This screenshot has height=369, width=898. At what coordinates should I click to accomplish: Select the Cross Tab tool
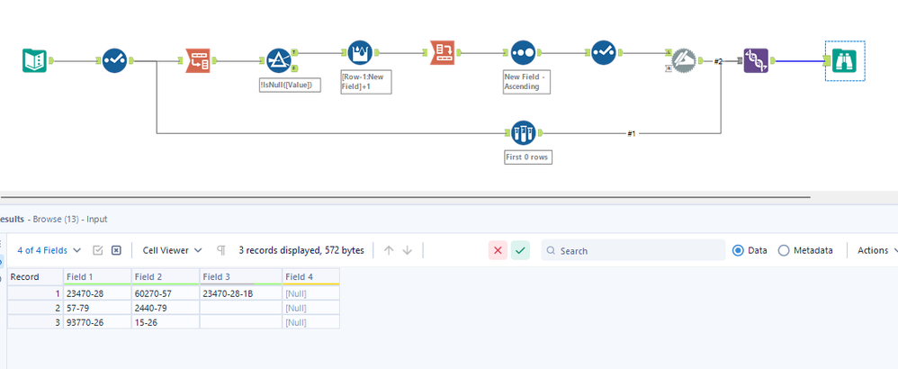pyautogui.click(x=442, y=53)
